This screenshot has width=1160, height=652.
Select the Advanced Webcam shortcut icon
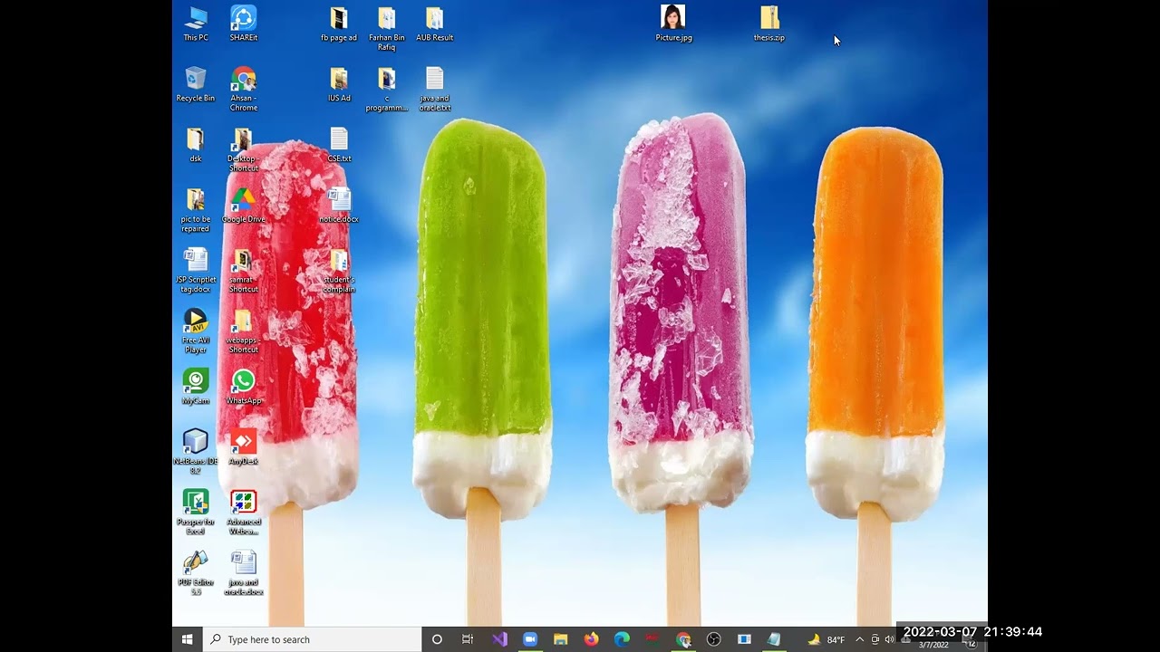click(243, 513)
